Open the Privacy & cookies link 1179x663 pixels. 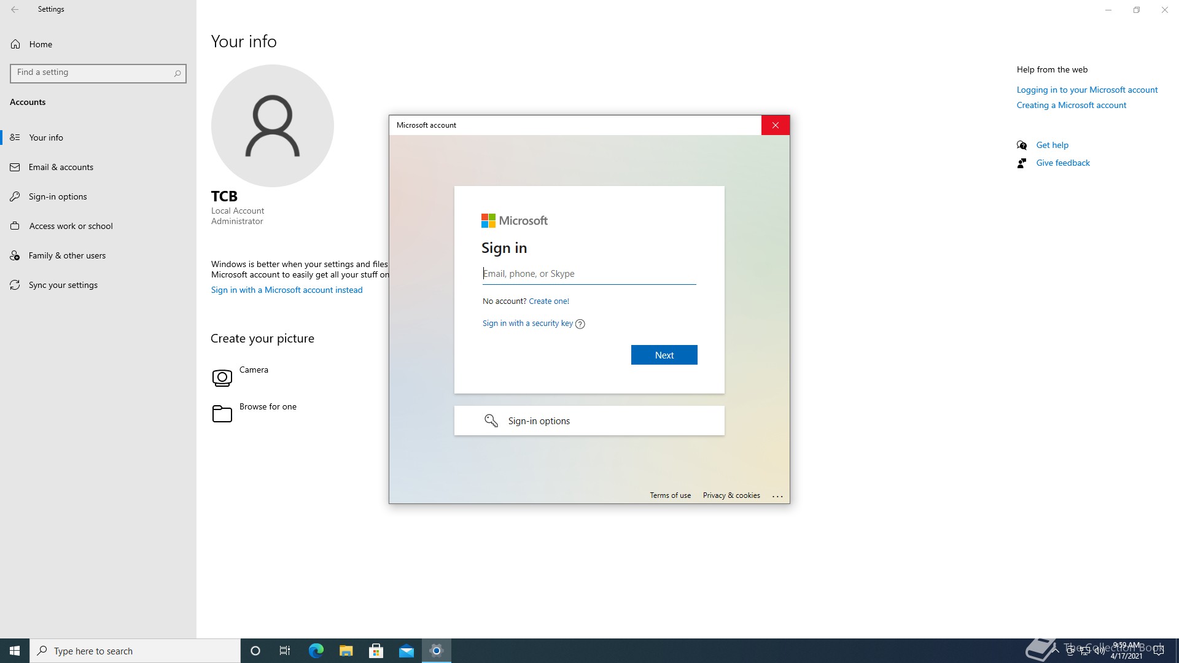coord(731,495)
